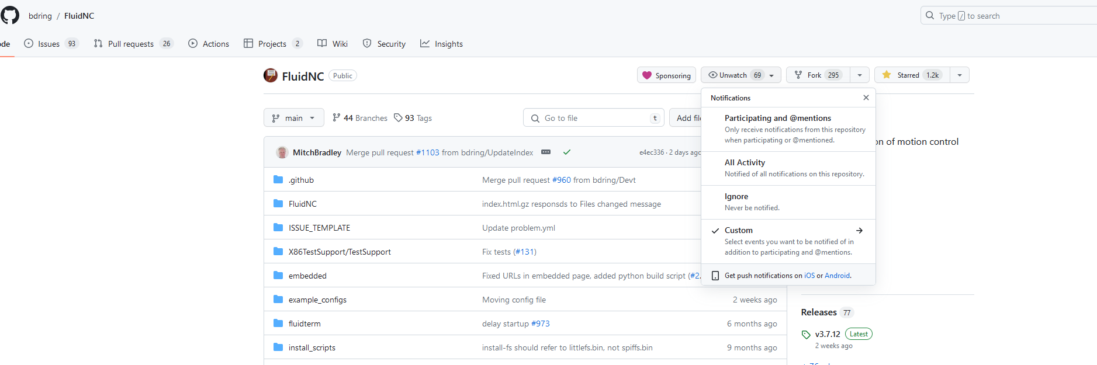Go to the Actions tab
The height and width of the screenshot is (365, 1097).
point(209,44)
